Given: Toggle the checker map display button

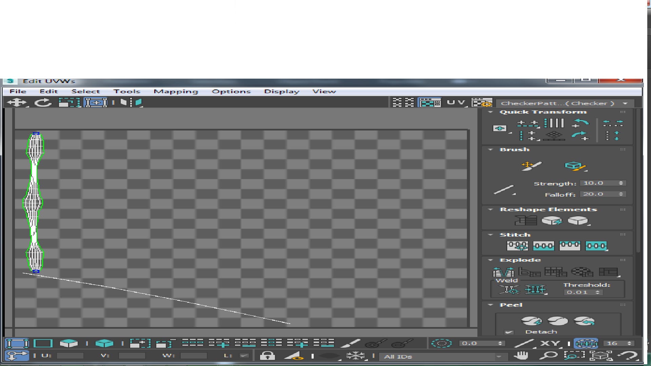Looking at the screenshot, I should (x=430, y=103).
